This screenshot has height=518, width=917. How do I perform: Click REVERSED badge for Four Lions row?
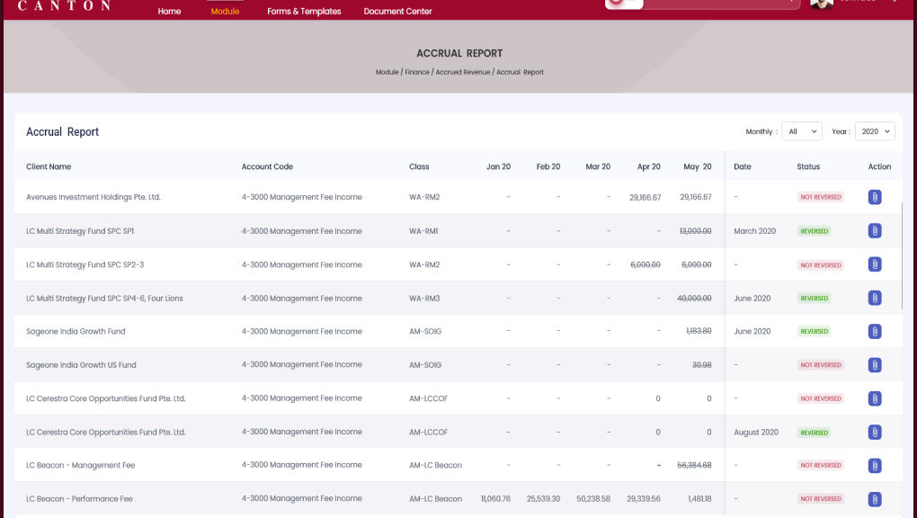[815, 299]
